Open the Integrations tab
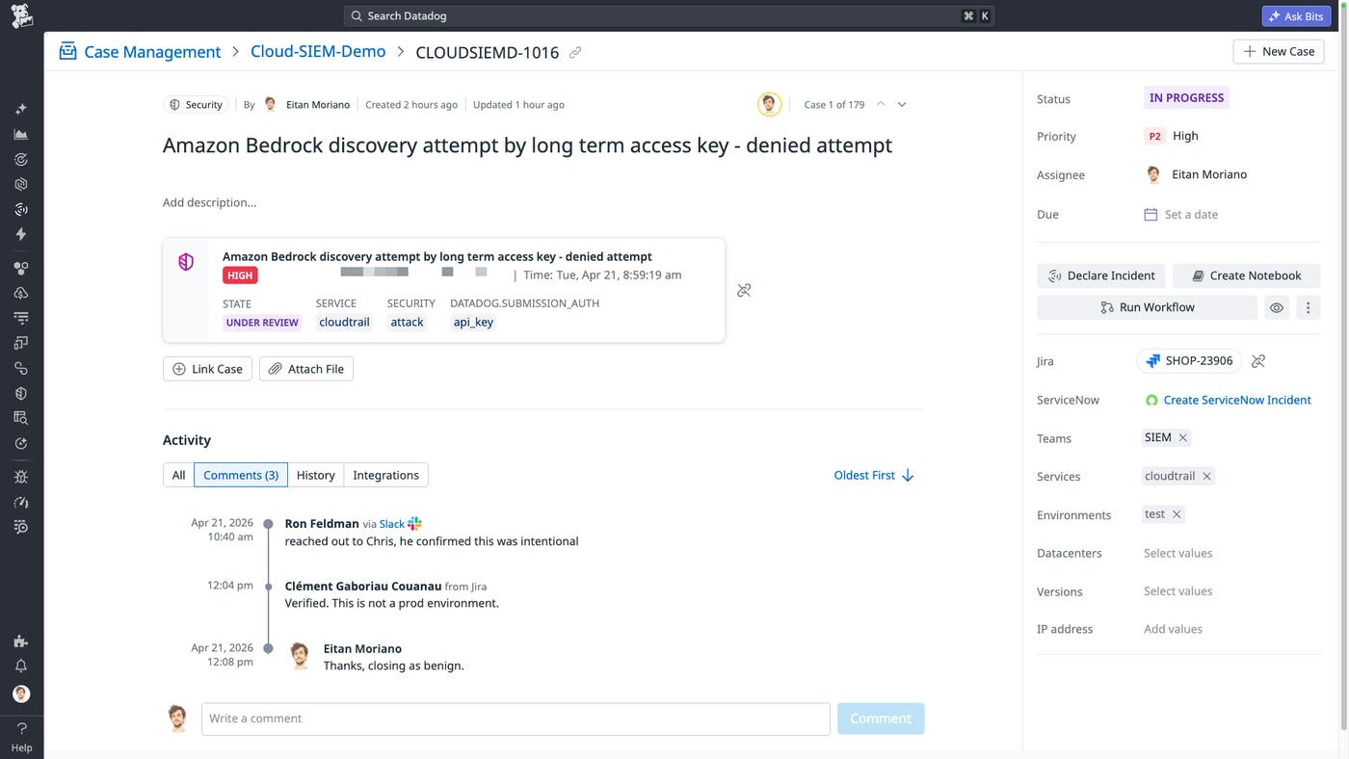 (385, 475)
